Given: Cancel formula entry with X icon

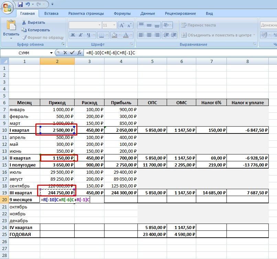Looking at the screenshot, I should point(65,53).
